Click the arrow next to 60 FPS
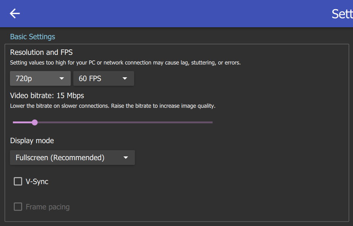The width and height of the screenshot is (353, 226). 125,78
